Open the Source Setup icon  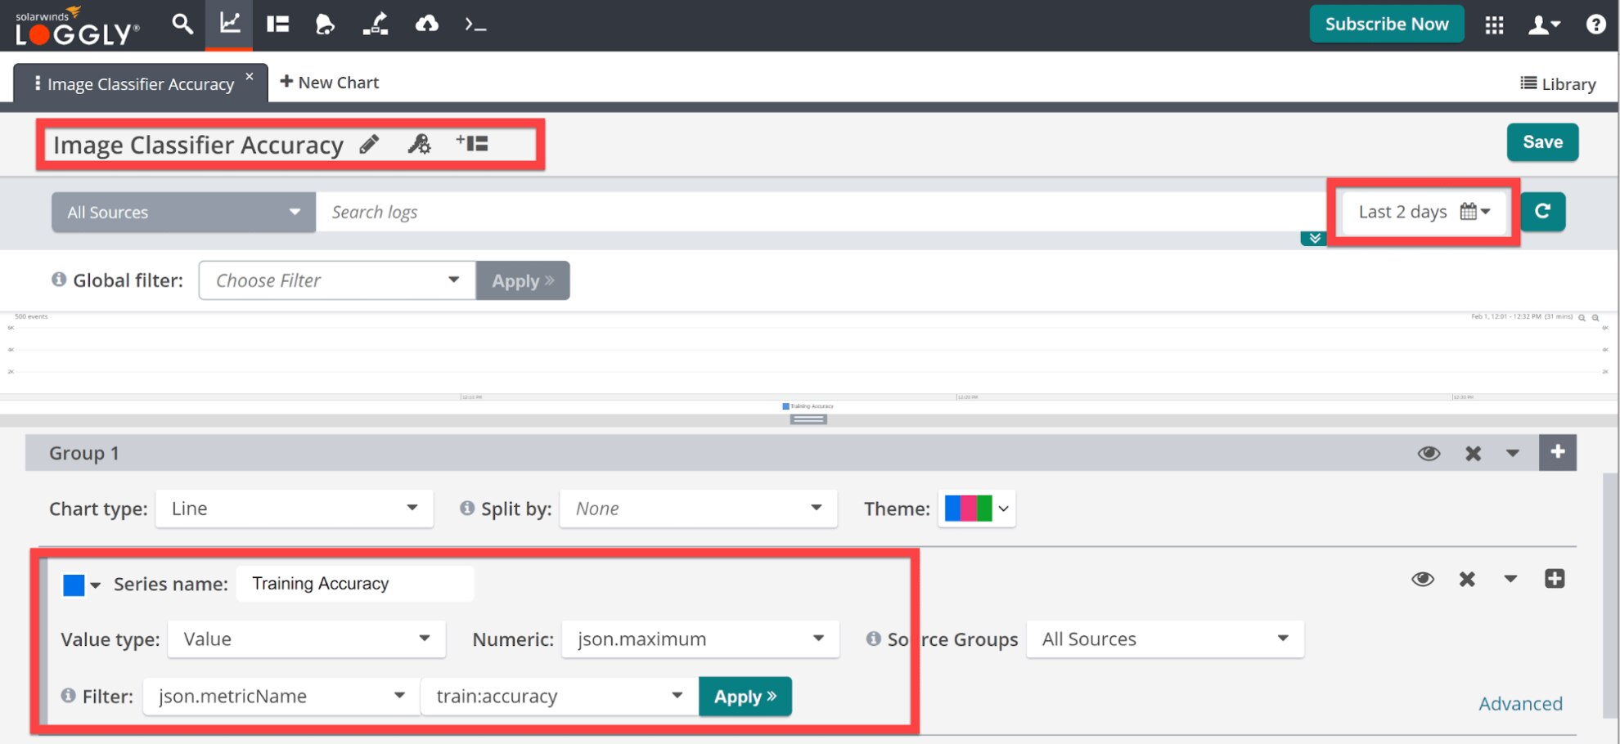376,25
